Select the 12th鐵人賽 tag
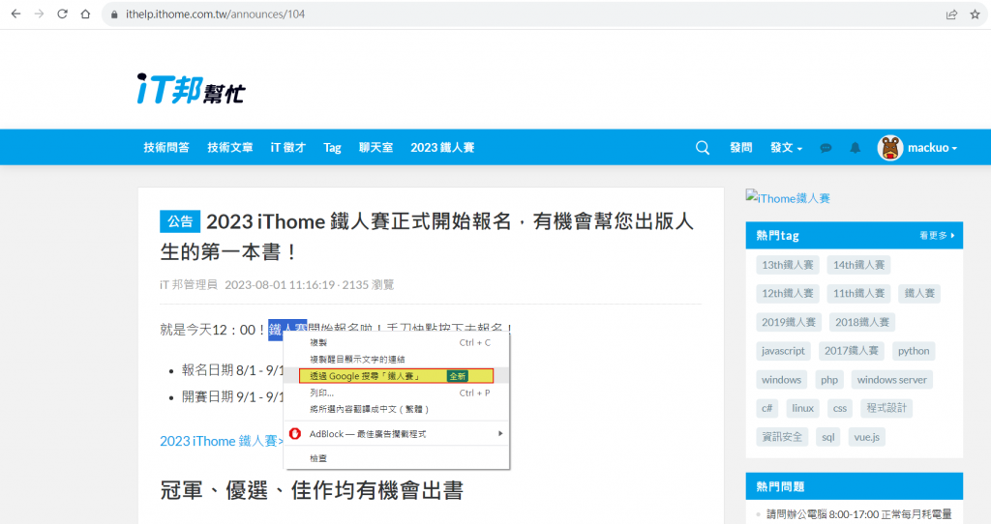 tap(788, 294)
